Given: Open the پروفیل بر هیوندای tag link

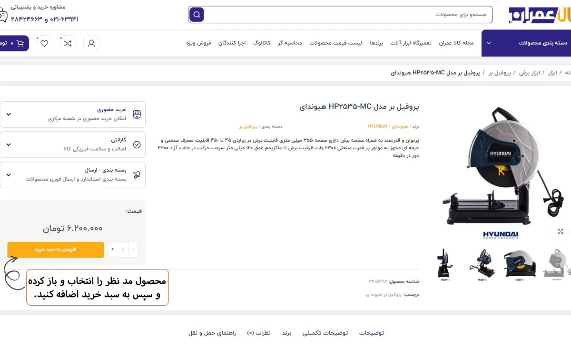Looking at the screenshot, I should pyautogui.click(x=384, y=295).
